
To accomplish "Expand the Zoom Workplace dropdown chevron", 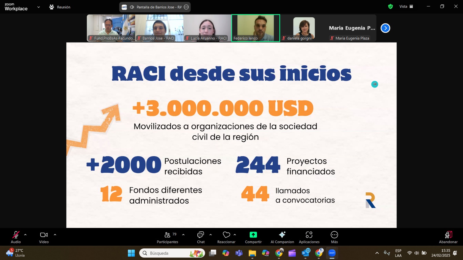I will pos(38,7).
